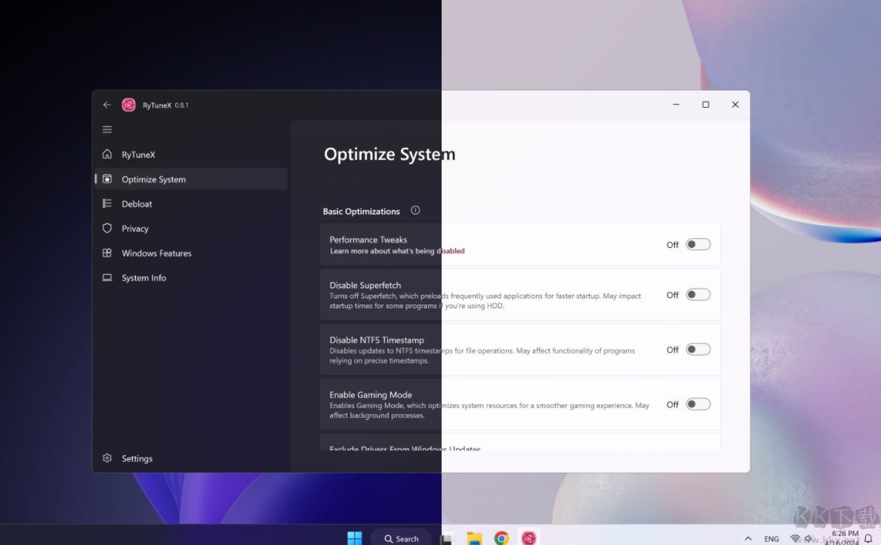Open the RyTuneX home page icon
The height and width of the screenshot is (545, 881).
click(x=107, y=155)
